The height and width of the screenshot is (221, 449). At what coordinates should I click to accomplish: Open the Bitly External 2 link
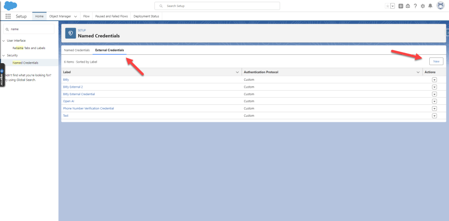(x=73, y=87)
